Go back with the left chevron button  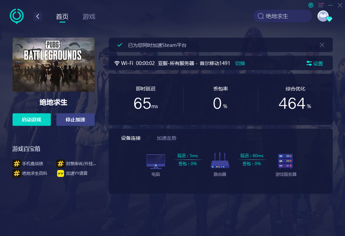coord(38,16)
